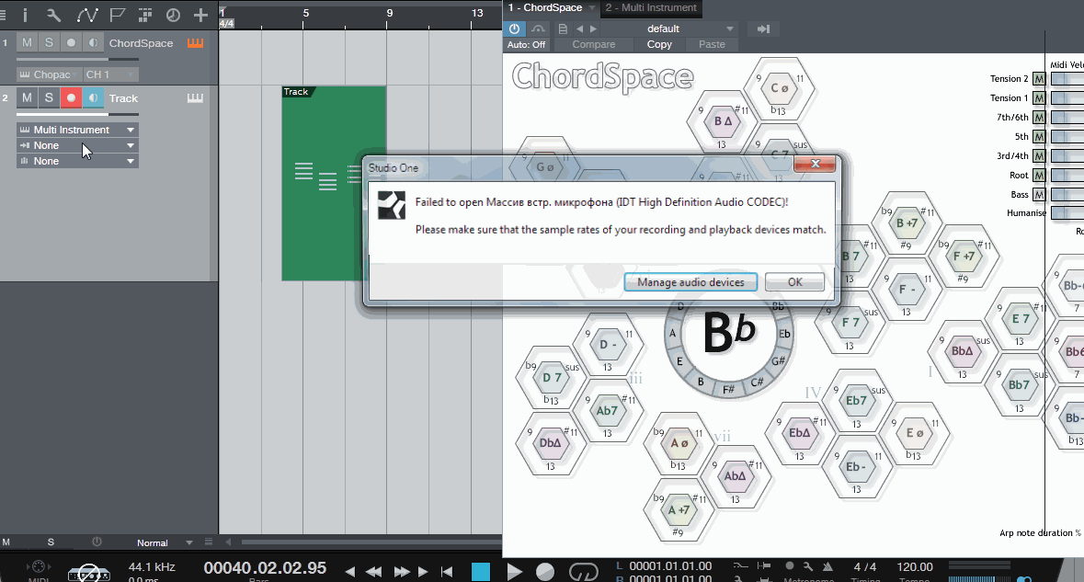Expand the 1 - ChordSpace tab arrow

pos(592,7)
